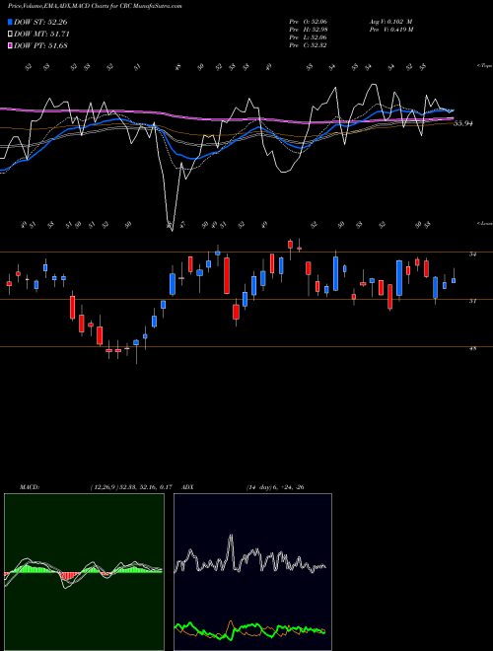Click the 'Pre L: 52.06' low value
The image size is (493, 651).
click(308, 37)
